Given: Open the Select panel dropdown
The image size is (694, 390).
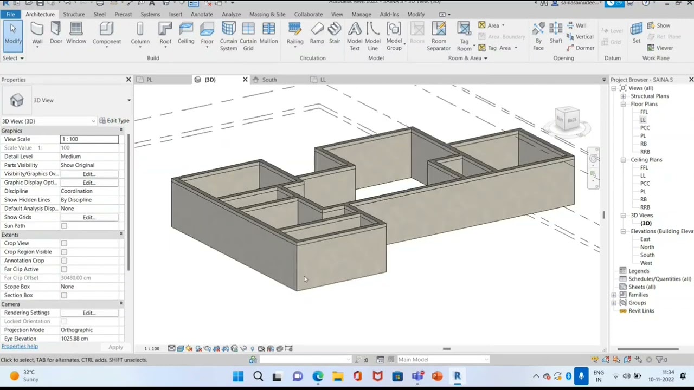Looking at the screenshot, I should tap(13, 58).
